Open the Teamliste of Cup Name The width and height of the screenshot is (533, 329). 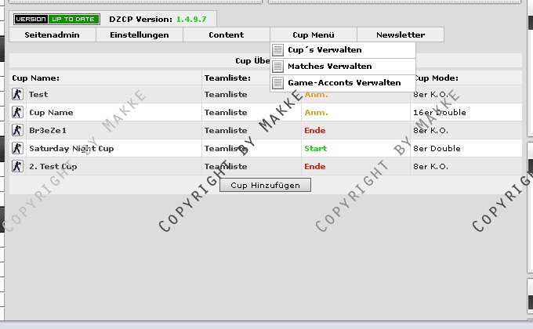coord(226,112)
